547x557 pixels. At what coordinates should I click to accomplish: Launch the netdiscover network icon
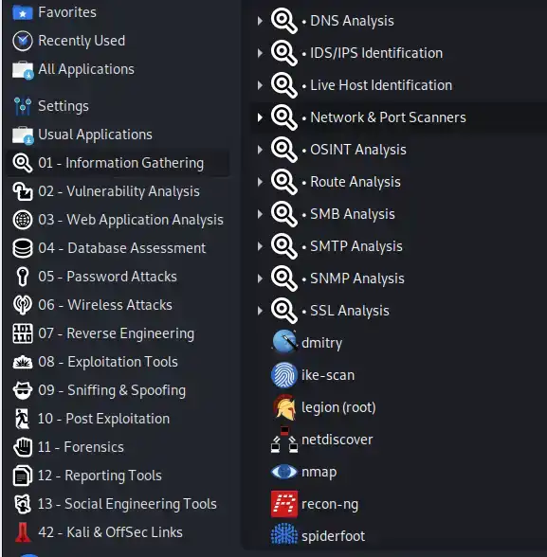click(284, 440)
